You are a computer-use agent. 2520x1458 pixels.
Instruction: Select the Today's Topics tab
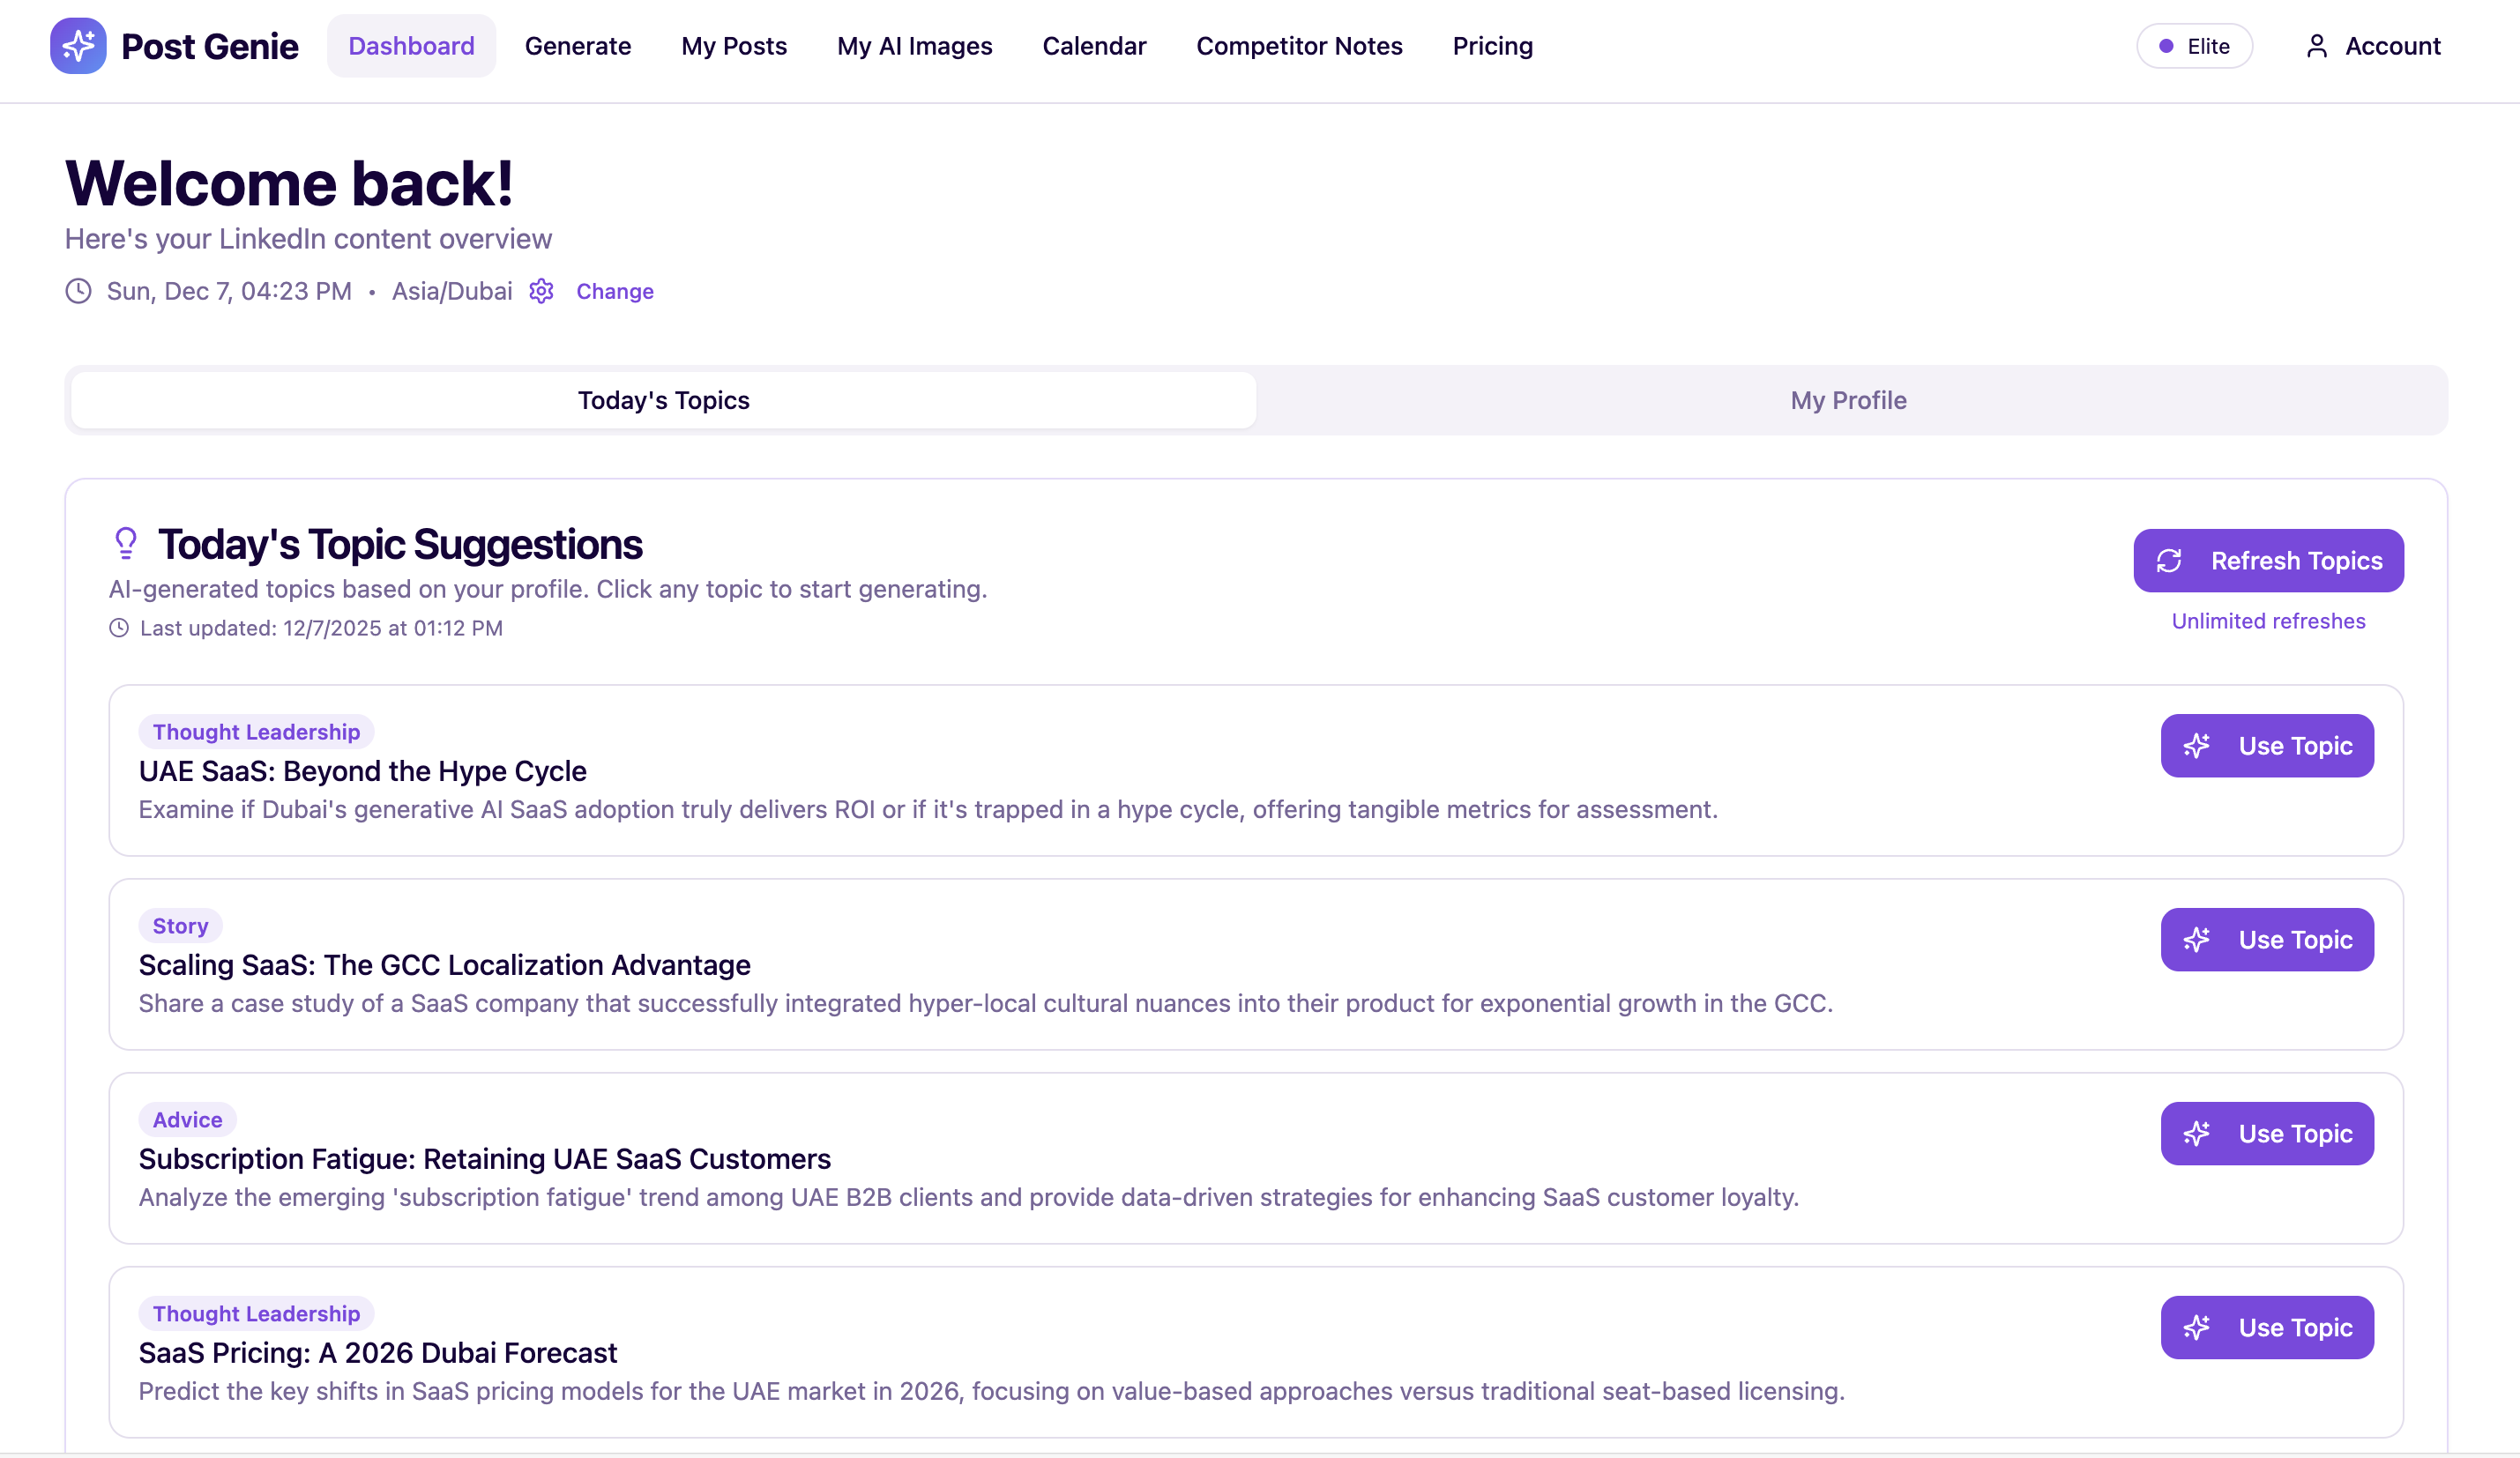(x=664, y=400)
